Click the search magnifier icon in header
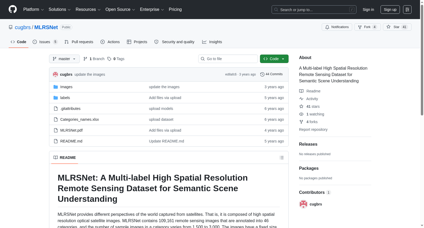 [276, 10]
